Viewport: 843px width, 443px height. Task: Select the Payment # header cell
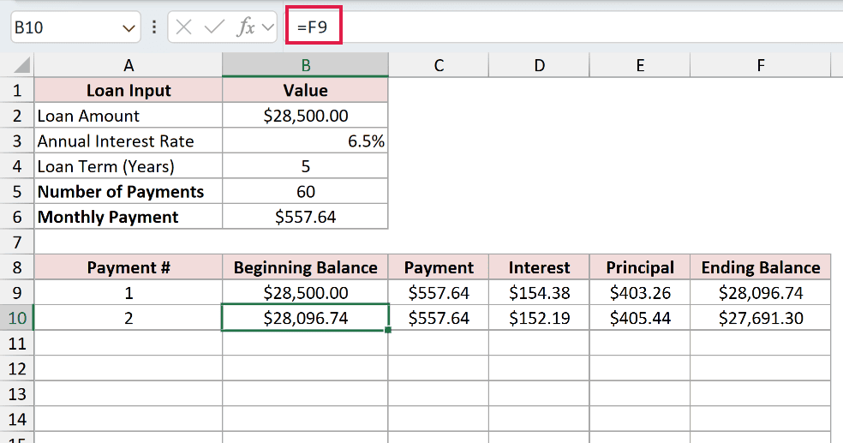point(129,267)
